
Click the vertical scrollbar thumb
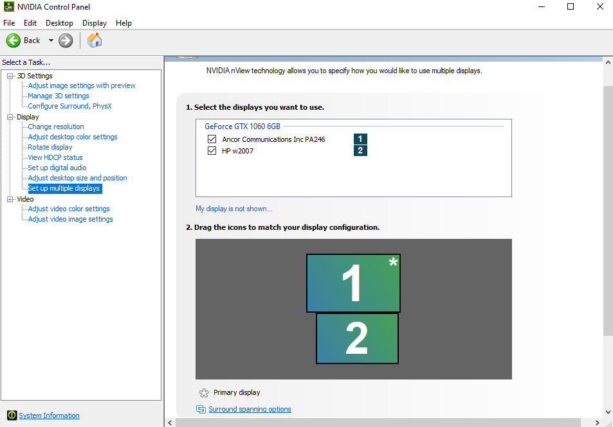[x=608, y=211]
